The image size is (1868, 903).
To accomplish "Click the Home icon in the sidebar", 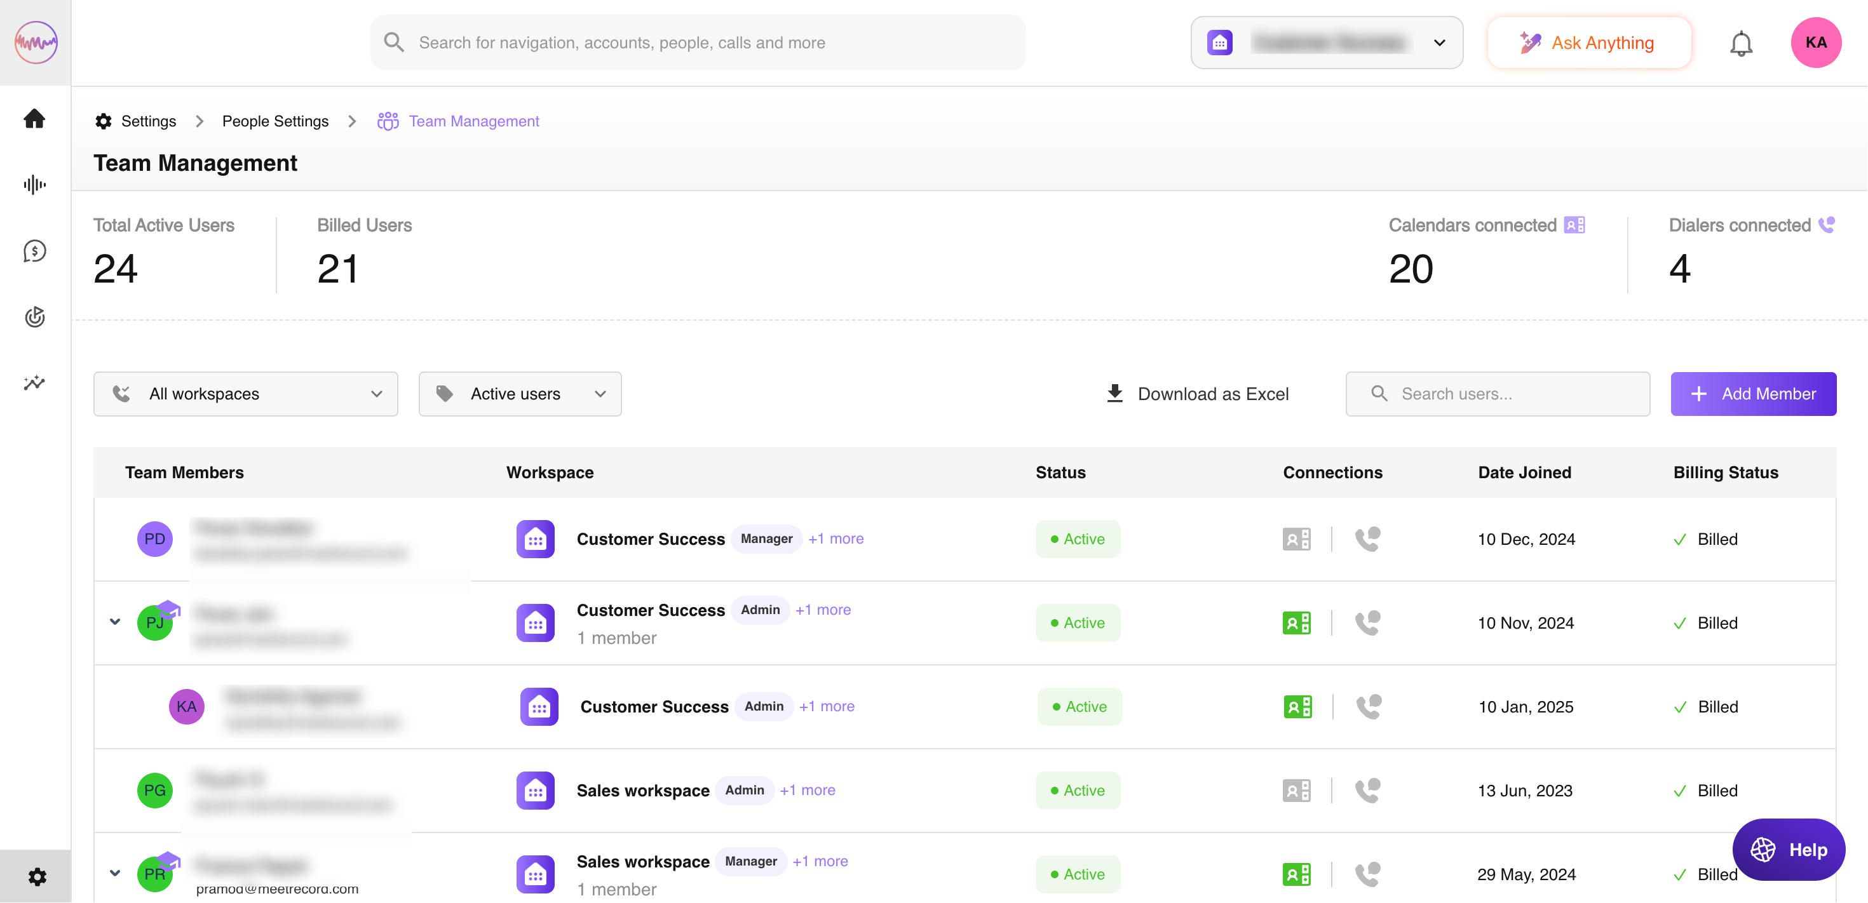I will pos(34,119).
